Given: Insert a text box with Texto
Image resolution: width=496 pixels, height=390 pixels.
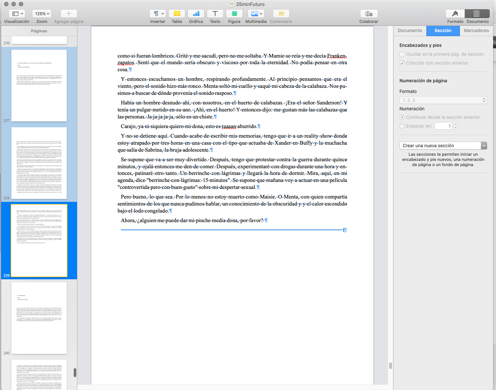Looking at the screenshot, I should [x=215, y=14].
